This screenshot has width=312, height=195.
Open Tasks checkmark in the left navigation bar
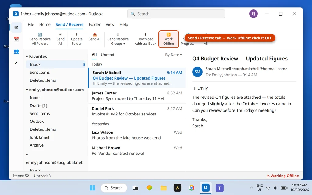coord(16,63)
